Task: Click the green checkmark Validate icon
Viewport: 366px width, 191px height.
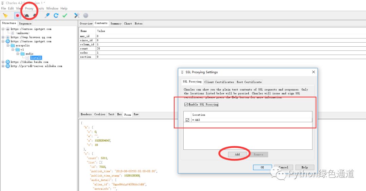Action: click(65, 16)
